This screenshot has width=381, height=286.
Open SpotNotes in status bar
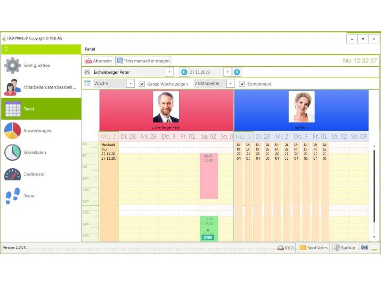point(314,247)
